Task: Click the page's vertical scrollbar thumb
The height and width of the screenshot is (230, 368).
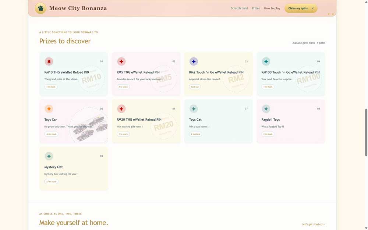Action: [x=366, y=132]
